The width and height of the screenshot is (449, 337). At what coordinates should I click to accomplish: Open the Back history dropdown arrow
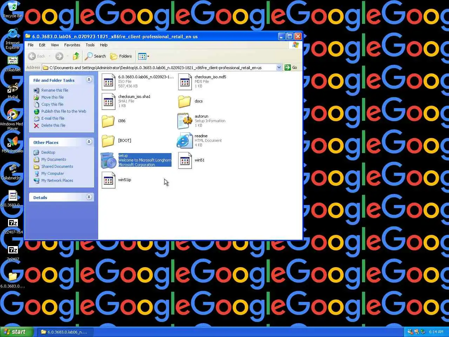[50, 56]
